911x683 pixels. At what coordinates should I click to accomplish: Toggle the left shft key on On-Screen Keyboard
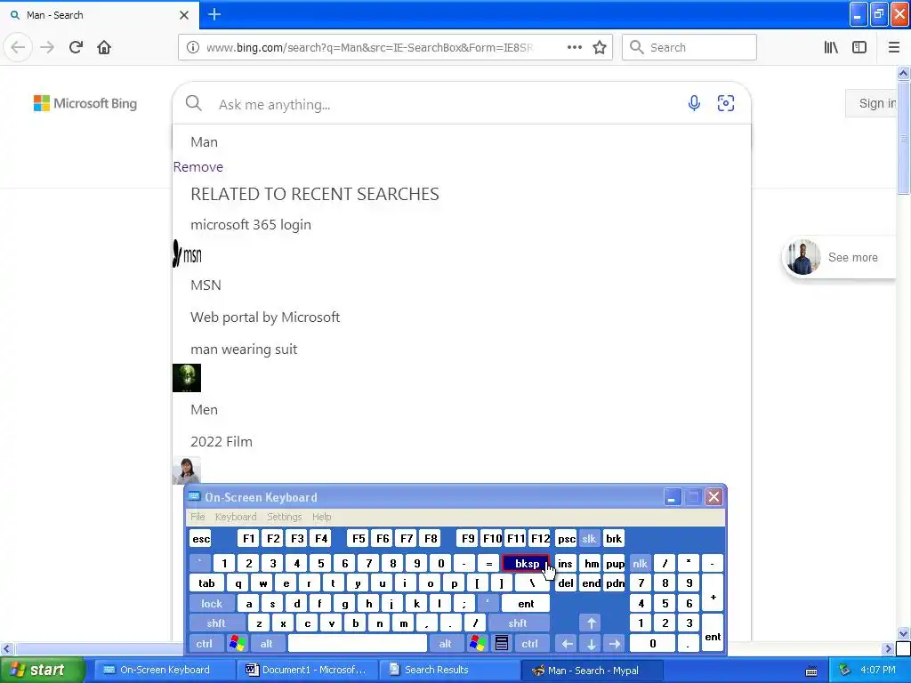point(216,623)
